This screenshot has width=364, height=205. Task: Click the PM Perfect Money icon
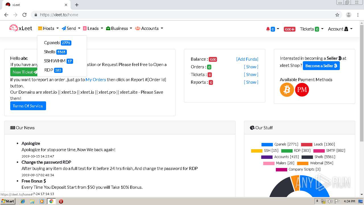302,90
